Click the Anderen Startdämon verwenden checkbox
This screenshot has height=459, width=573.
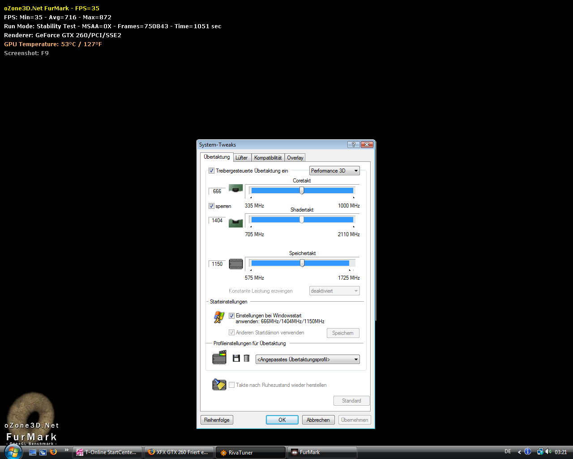(231, 333)
